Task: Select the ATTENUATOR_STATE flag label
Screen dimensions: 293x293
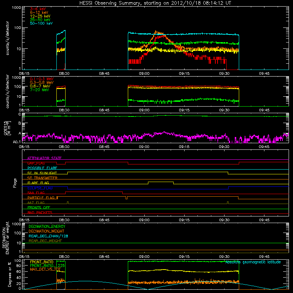Action: tap(44, 158)
